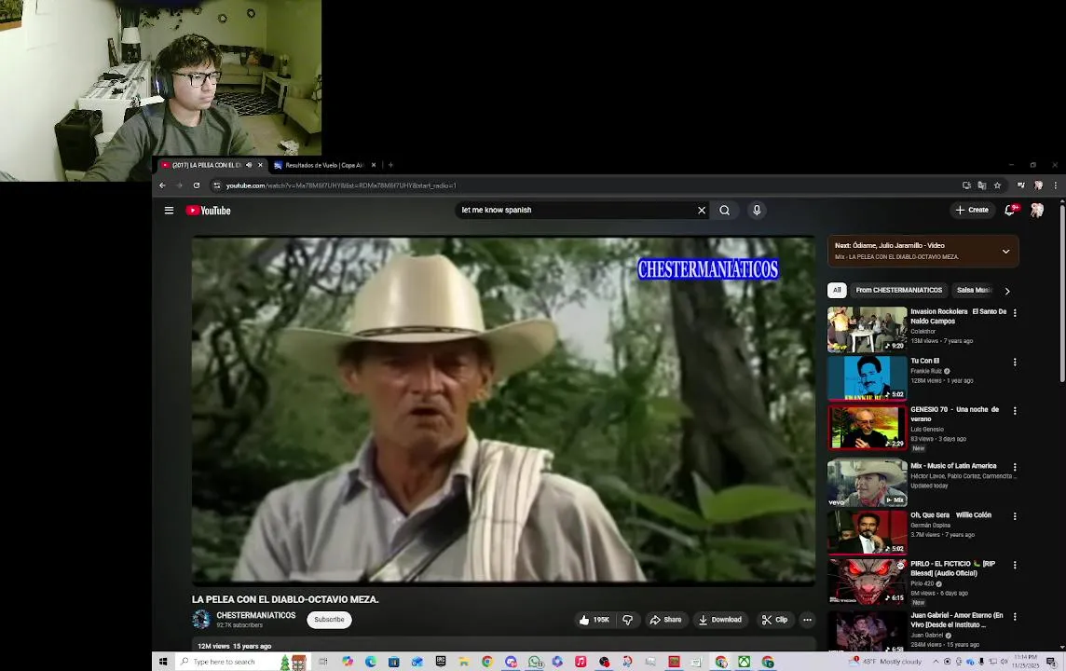Open WhatsApp from the taskbar
The image size is (1066, 671).
tap(534, 662)
